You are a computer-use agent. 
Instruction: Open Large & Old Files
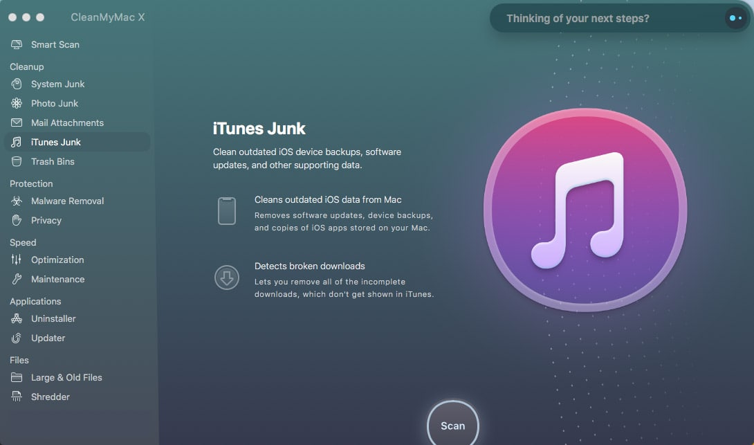[x=66, y=378]
